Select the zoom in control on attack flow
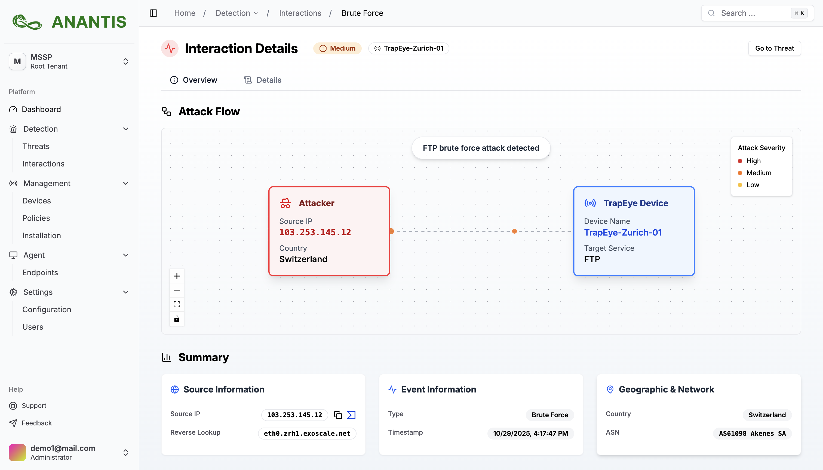The height and width of the screenshot is (470, 823). (177, 276)
